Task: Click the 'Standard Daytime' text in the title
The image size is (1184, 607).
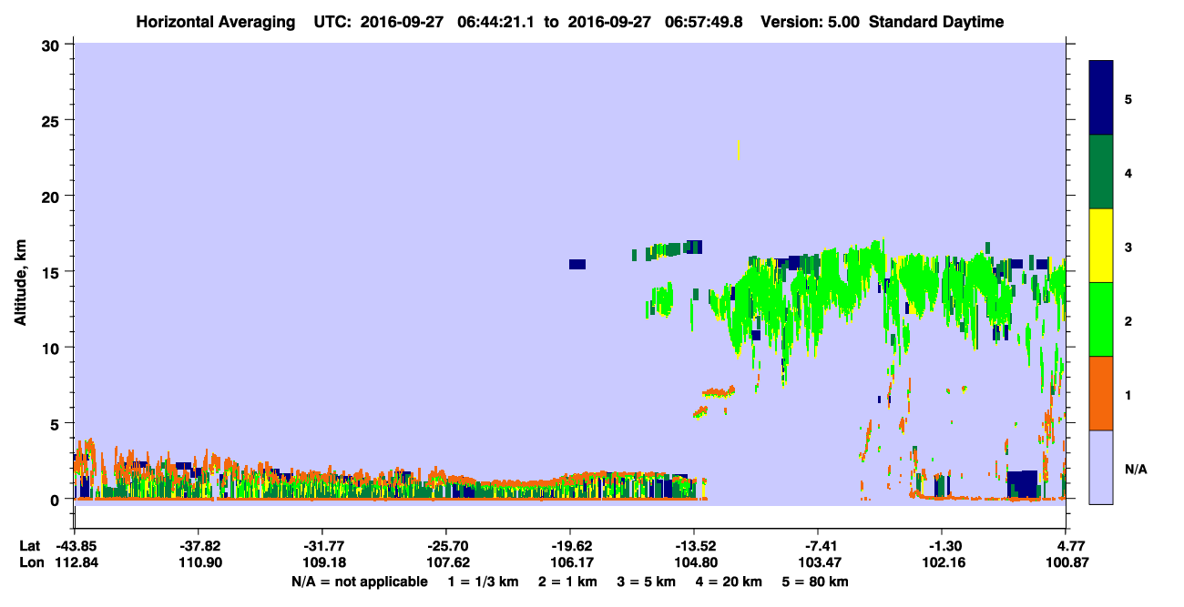Action: [936, 23]
